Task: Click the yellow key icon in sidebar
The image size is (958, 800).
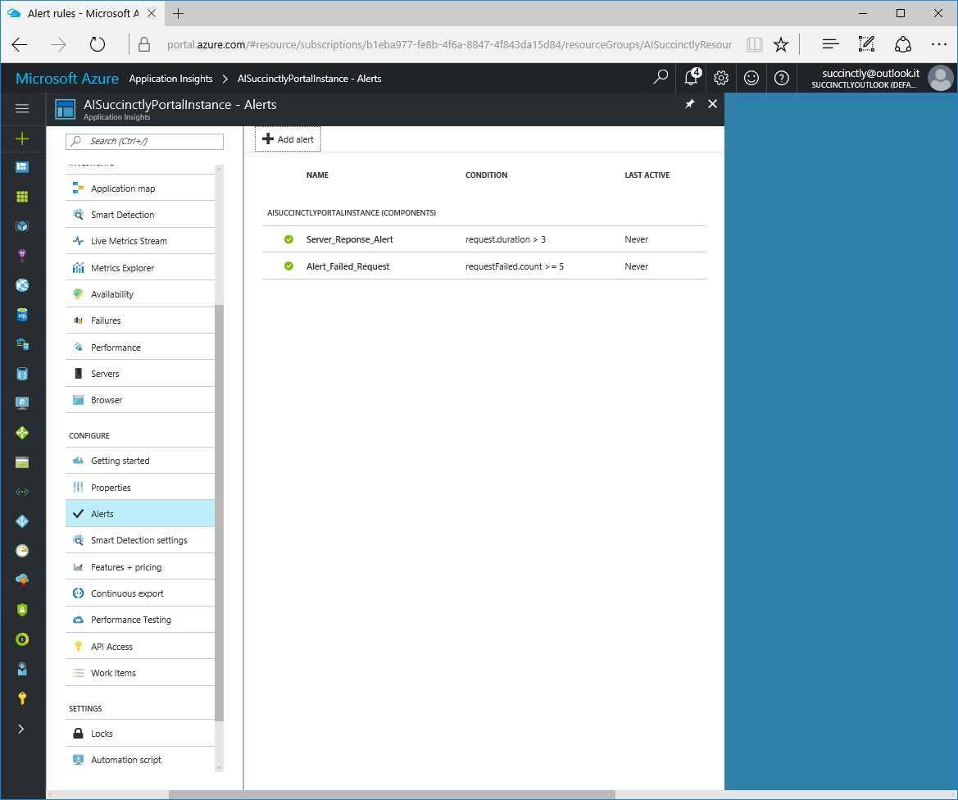Action: 22,698
